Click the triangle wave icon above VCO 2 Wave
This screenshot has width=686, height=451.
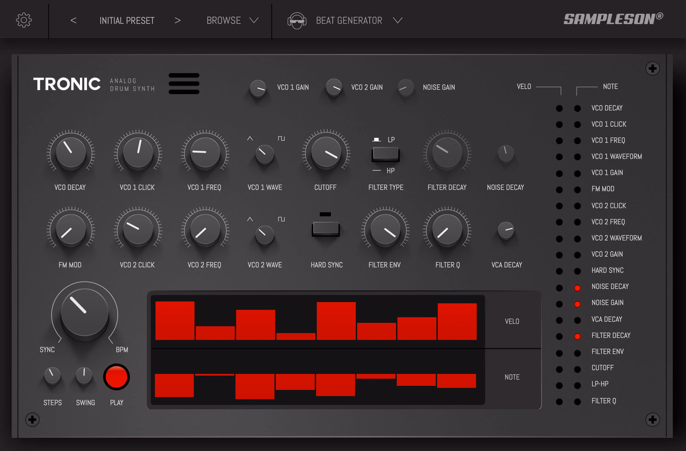[250, 219]
